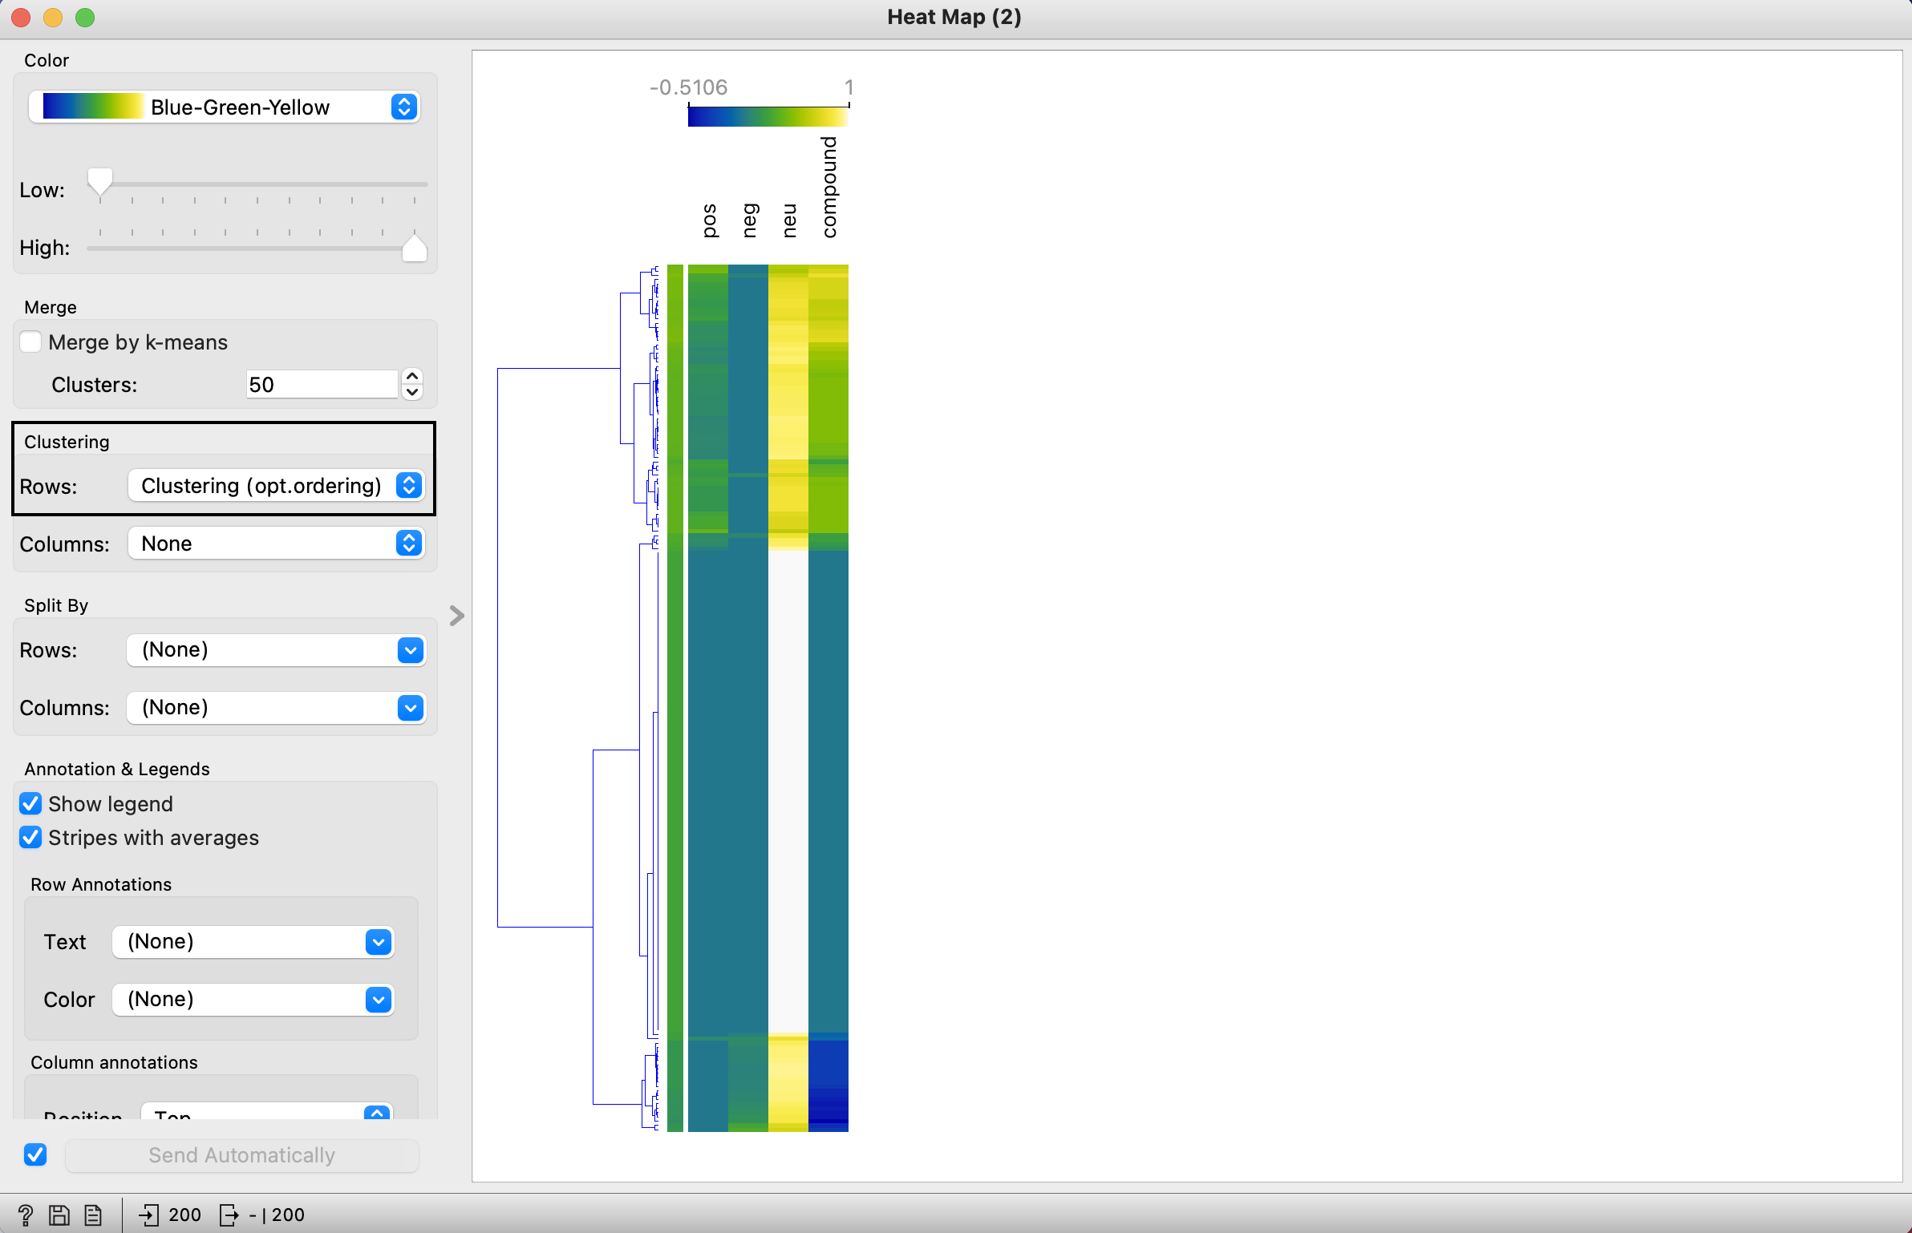Open the Clustering Columns dropdown set to None
The image size is (1912, 1233).
point(276,544)
